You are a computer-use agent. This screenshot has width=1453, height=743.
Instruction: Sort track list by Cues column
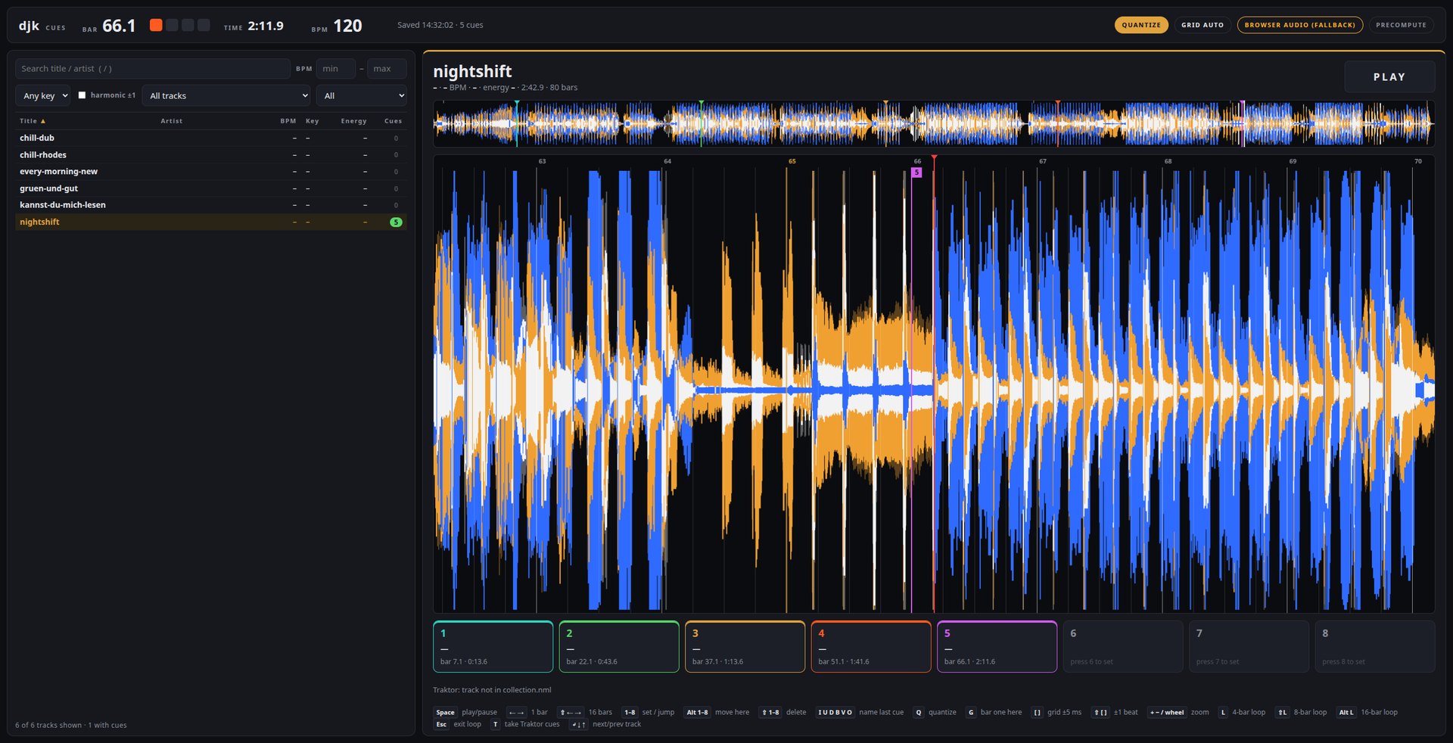[x=393, y=121]
